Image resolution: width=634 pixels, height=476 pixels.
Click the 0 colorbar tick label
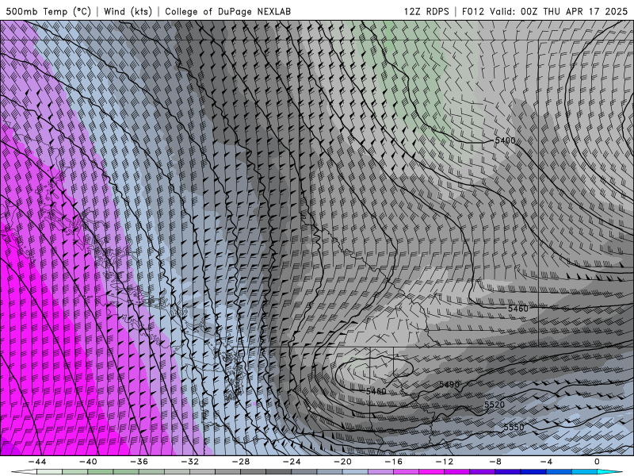[x=598, y=462]
